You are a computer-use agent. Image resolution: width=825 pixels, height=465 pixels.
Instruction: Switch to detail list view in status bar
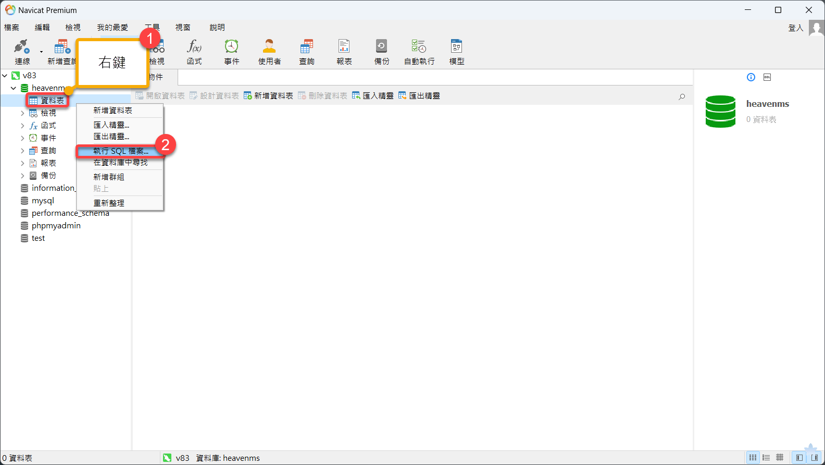pyautogui.click(x=766, y=458)
